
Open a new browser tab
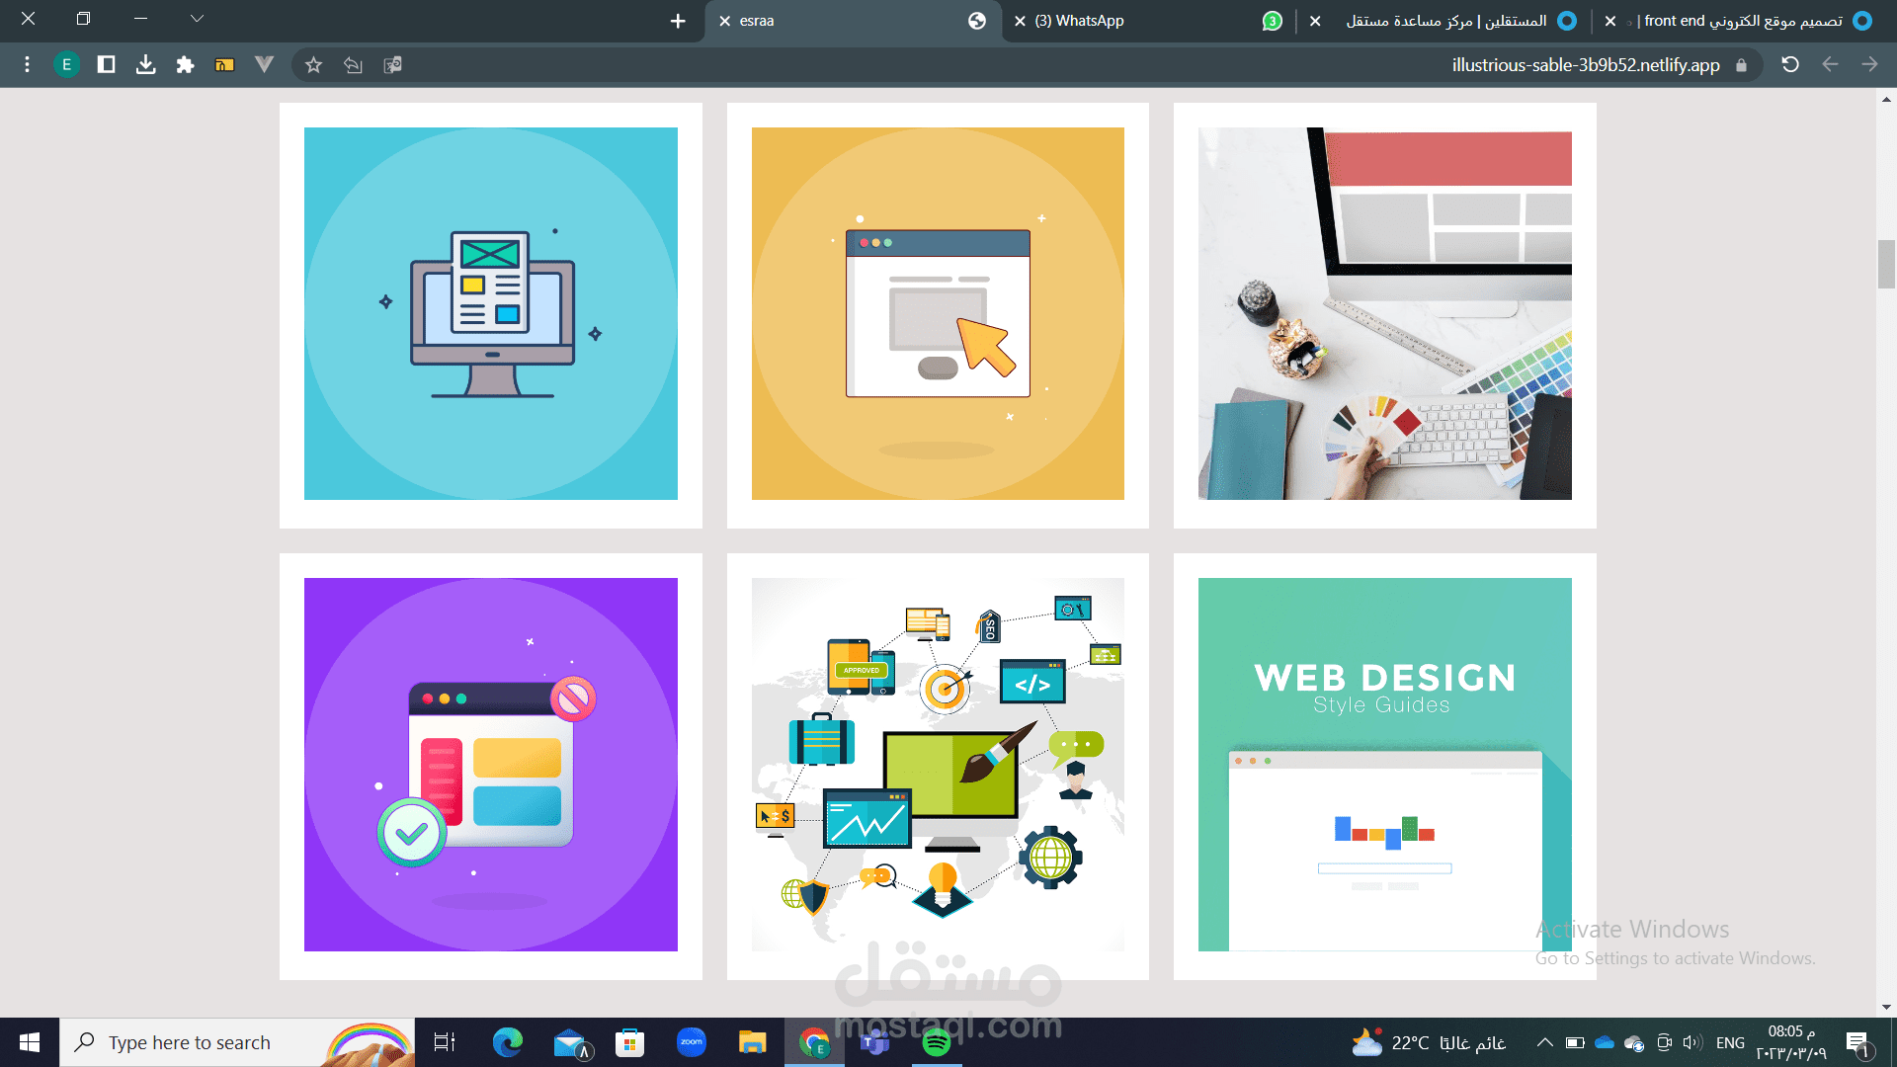click(678, 21)
